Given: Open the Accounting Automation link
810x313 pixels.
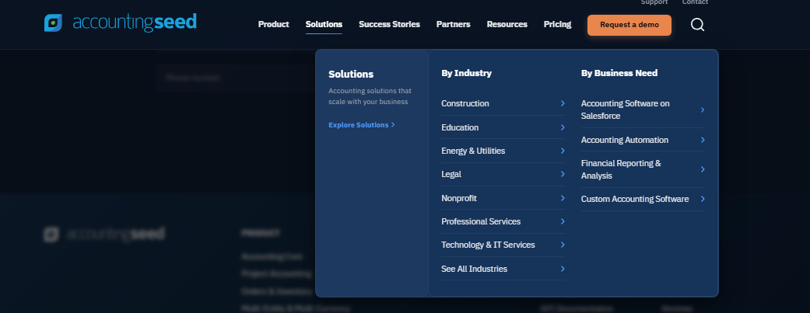Looking at the screenshot, I should click(x=643, y=140).
